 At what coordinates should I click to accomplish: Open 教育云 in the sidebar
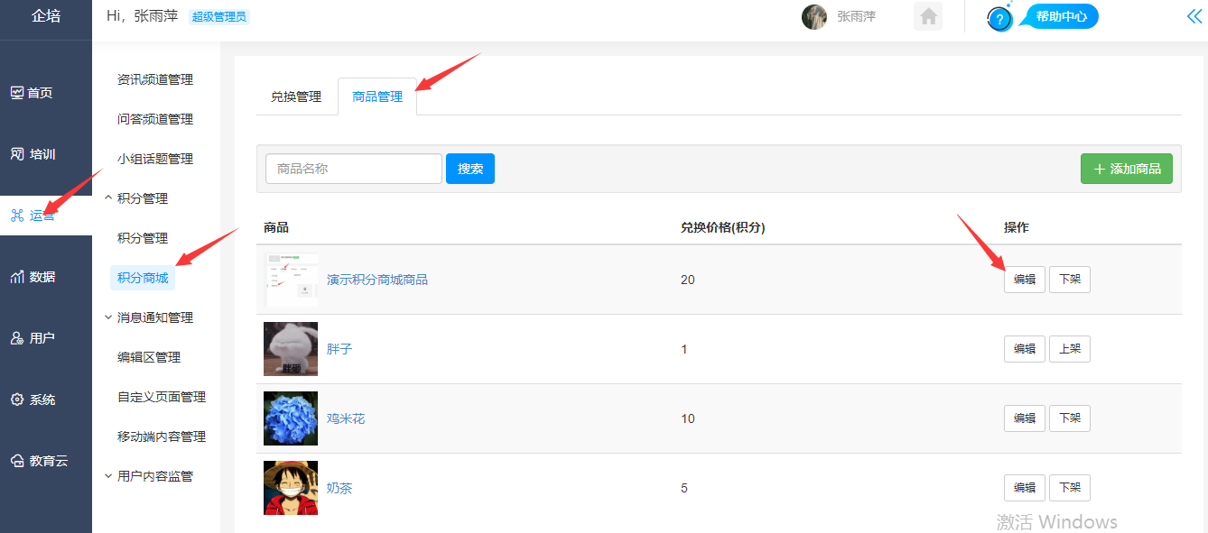(39, 461)
